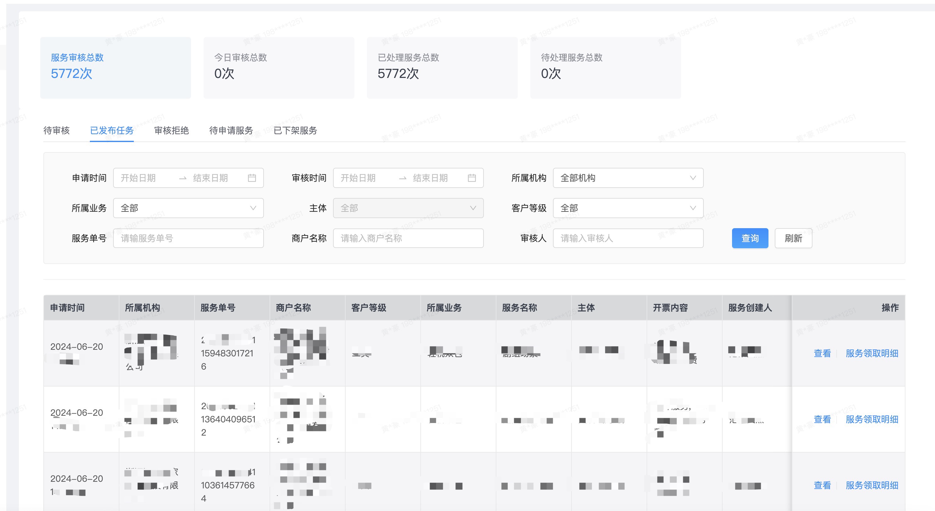The width and height of the screenshot is (935, 511).
Task: Switch to the 待审核 tab
Action: click(57, 130)
